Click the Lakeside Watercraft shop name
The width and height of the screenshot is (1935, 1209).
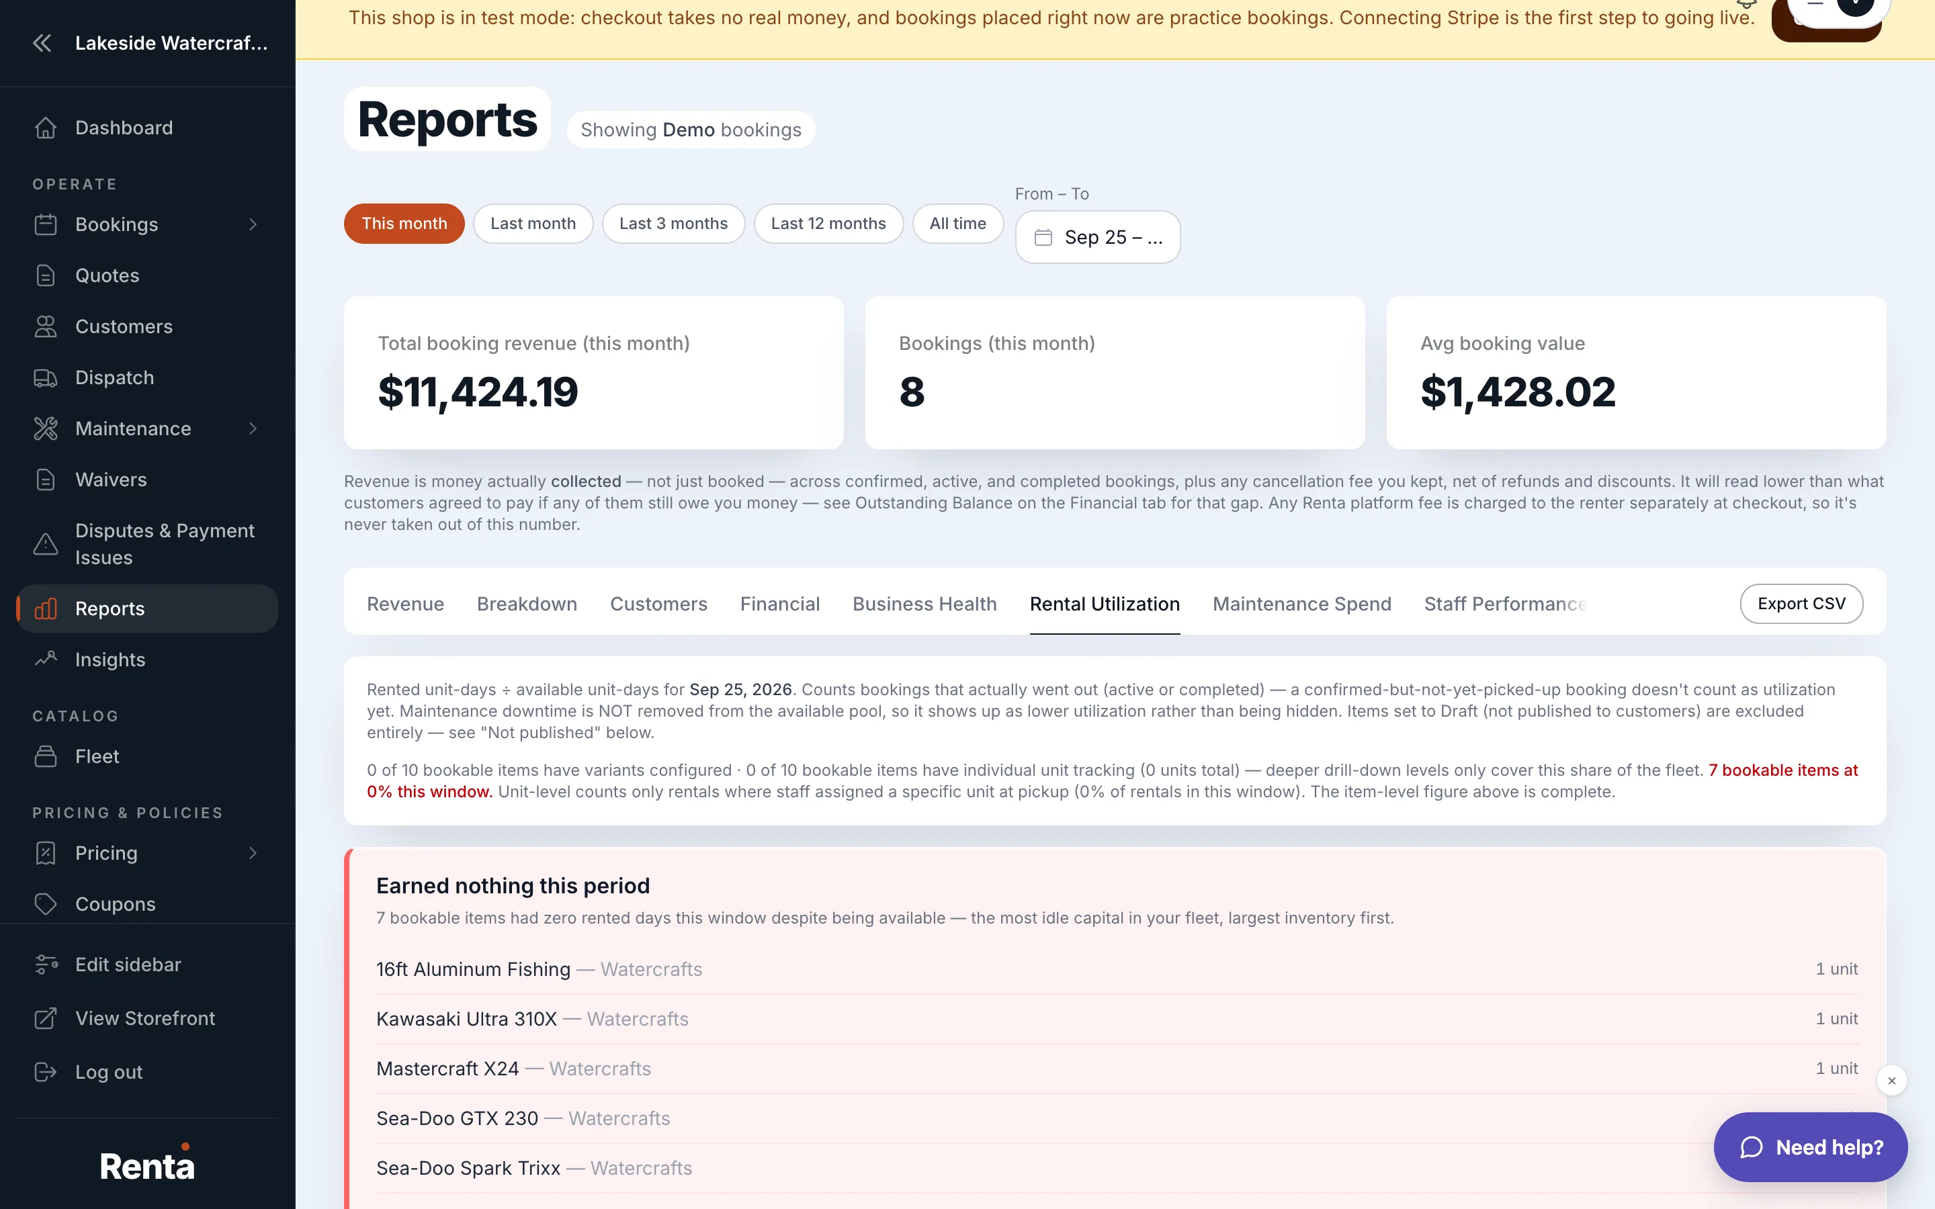point(171,43)
